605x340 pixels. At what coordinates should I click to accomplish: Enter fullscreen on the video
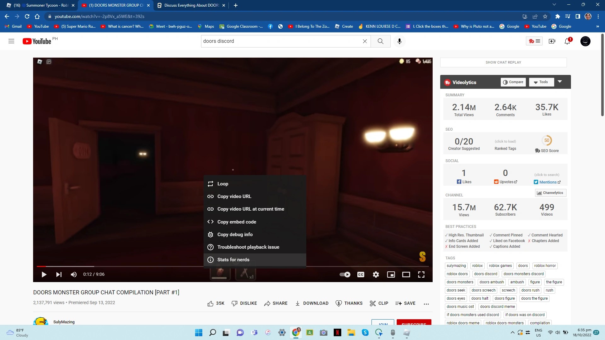tap(421, 274)
